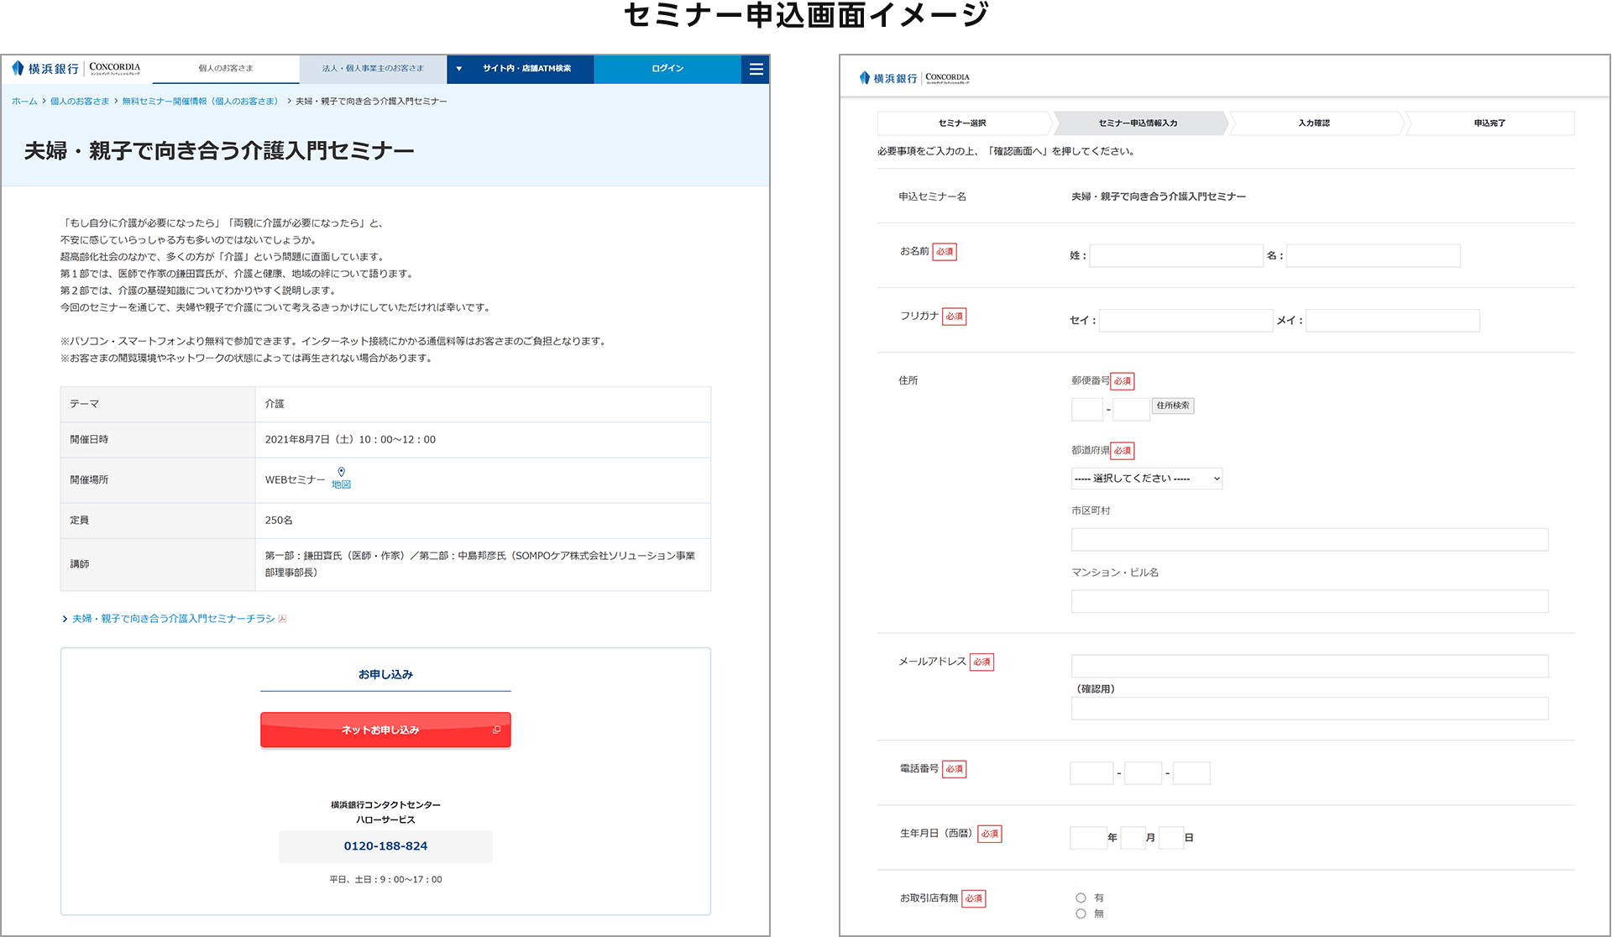
Task: Click first postal code box
Action: pos(1087,410)
